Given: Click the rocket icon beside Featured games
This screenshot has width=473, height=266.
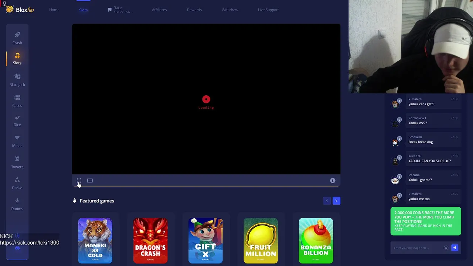Looking at the screenshot, I should pyautogui.click(x=75, y=201).
